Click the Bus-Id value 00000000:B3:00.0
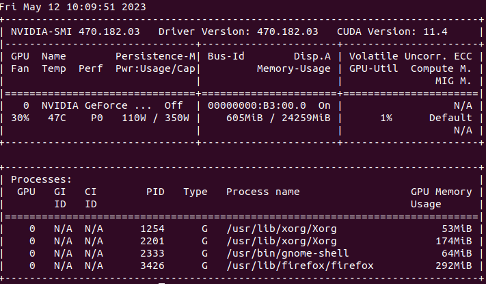Viewport: 486px width, 284px height. pyautogui.click(x=251, y=106)
